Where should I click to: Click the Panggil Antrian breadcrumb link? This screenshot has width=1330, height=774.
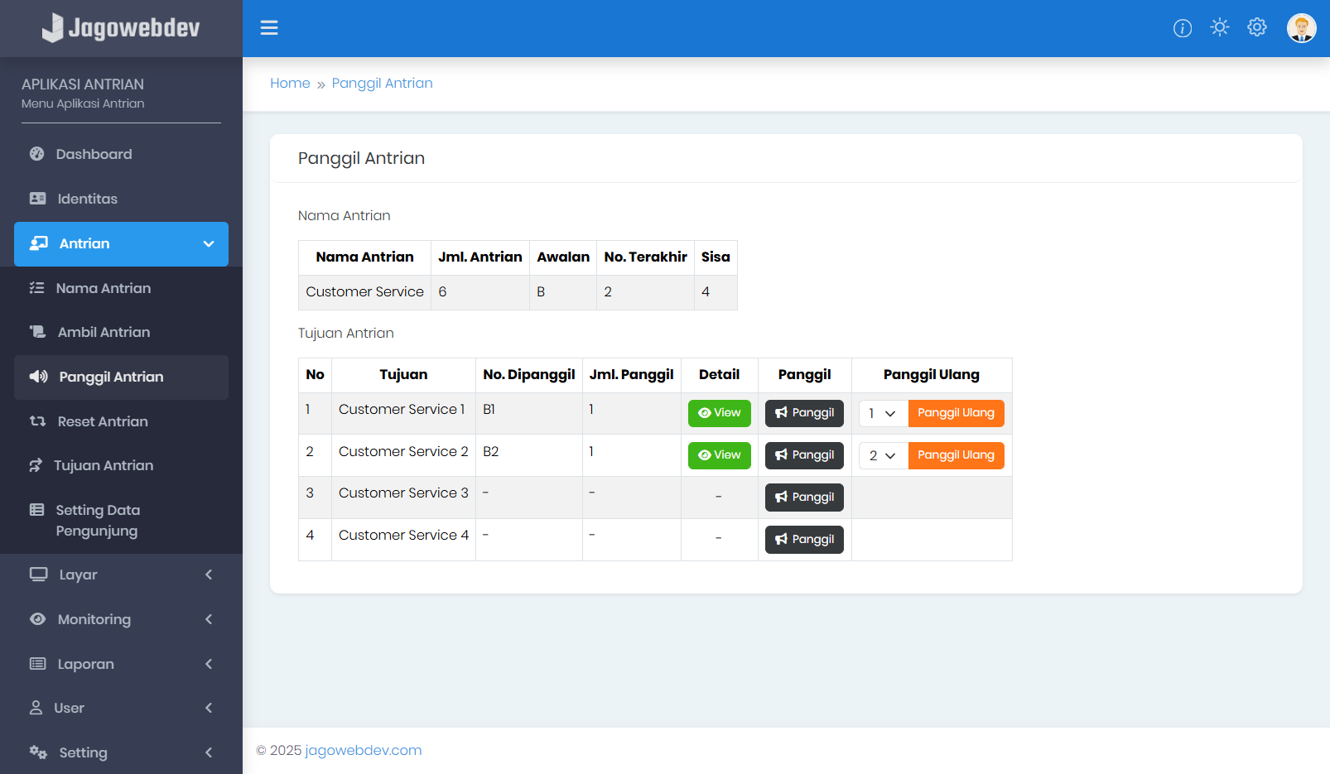[x=382, y=84]
